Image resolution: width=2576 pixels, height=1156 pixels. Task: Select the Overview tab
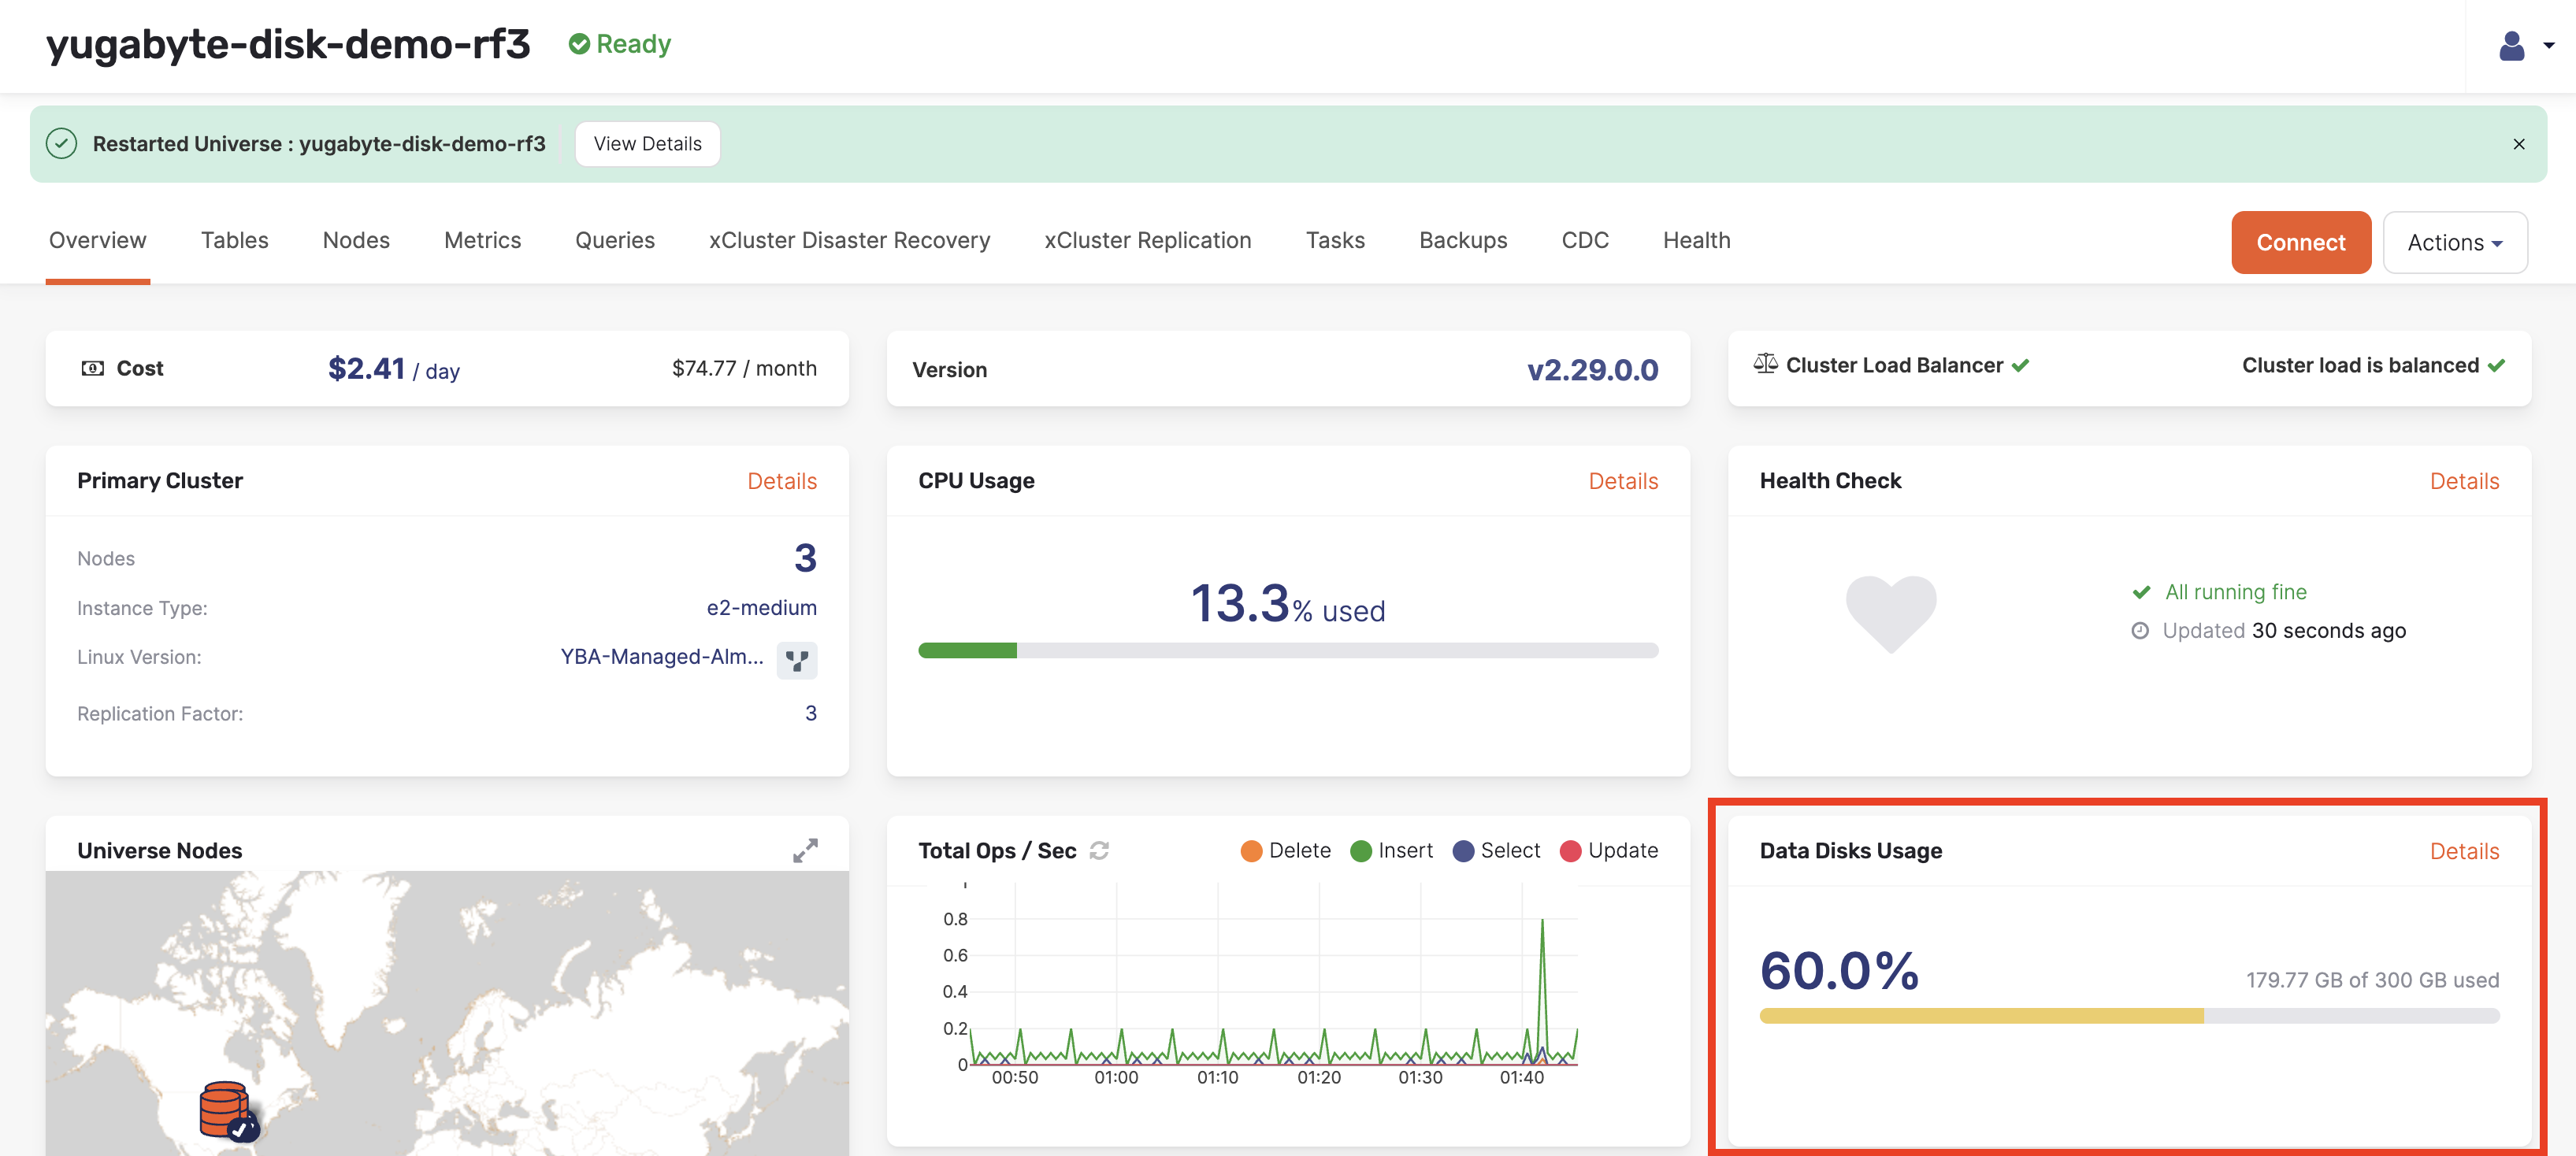98,240
